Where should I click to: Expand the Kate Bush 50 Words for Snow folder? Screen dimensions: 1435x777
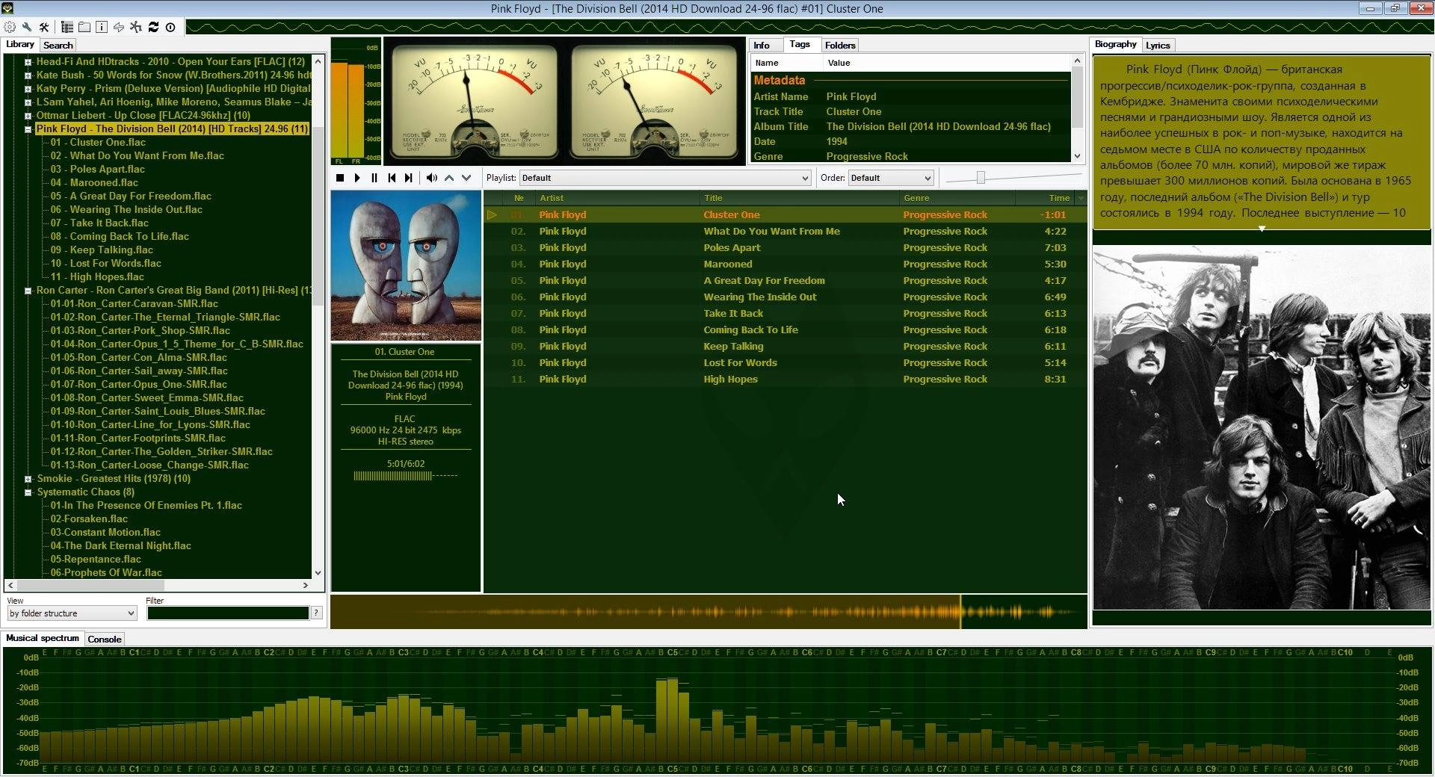pyautogui.click(x=28, y=75)
